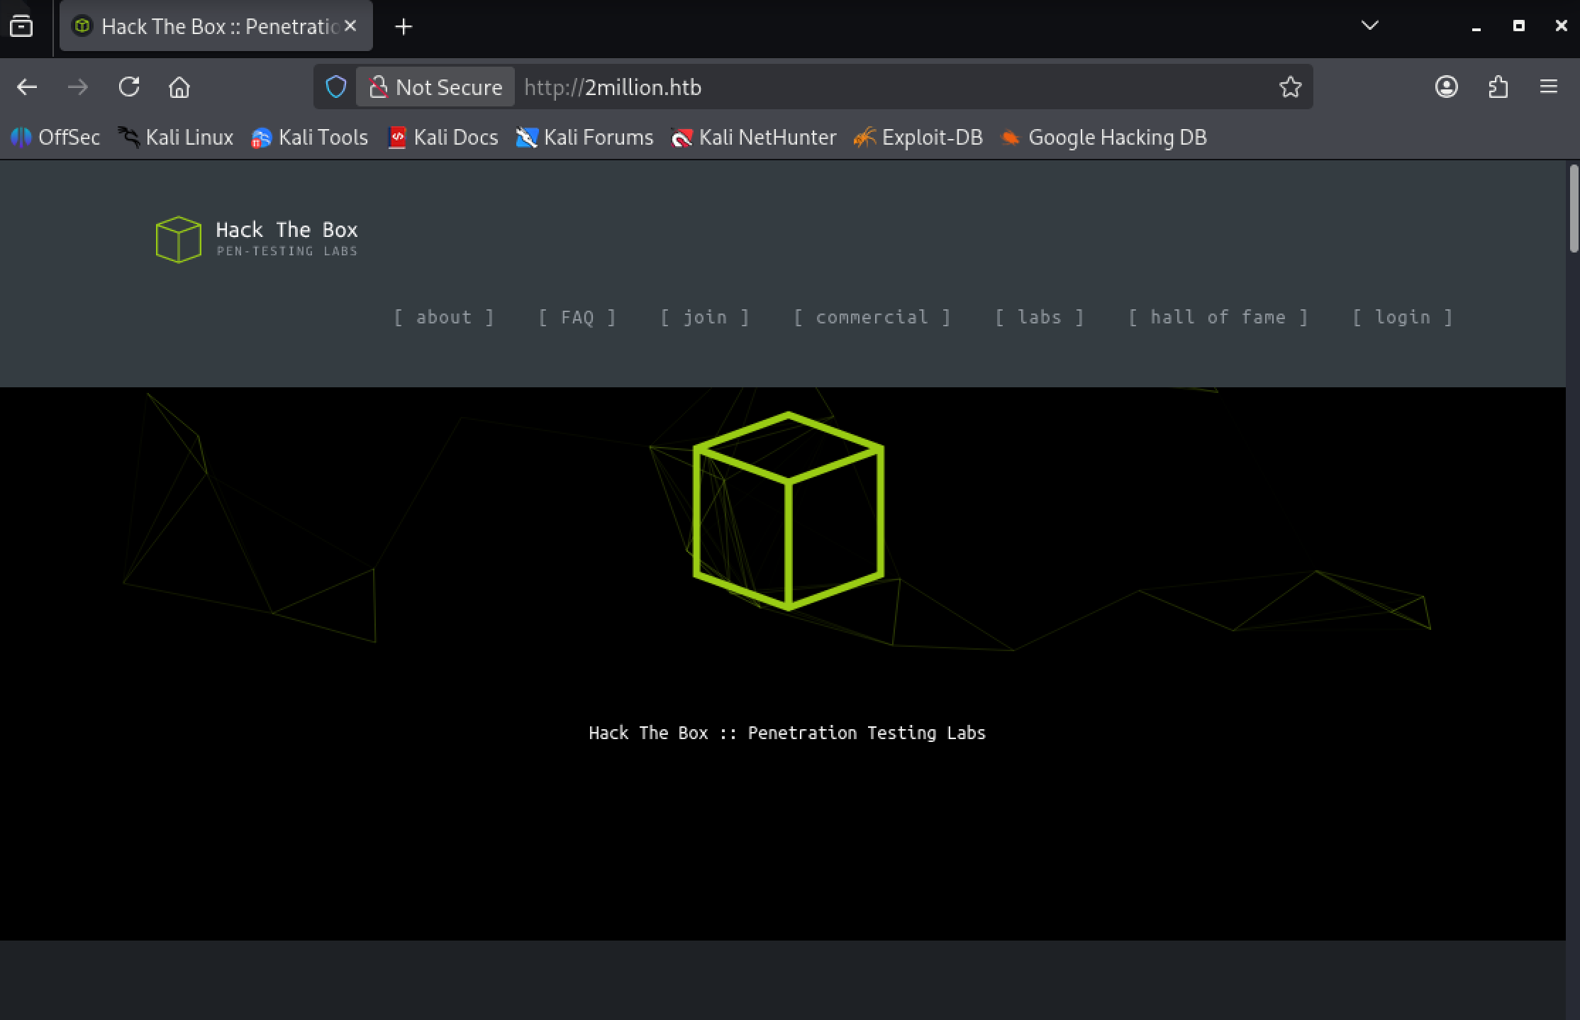
Task: Close the browser window
Action: coord(1561,26)
